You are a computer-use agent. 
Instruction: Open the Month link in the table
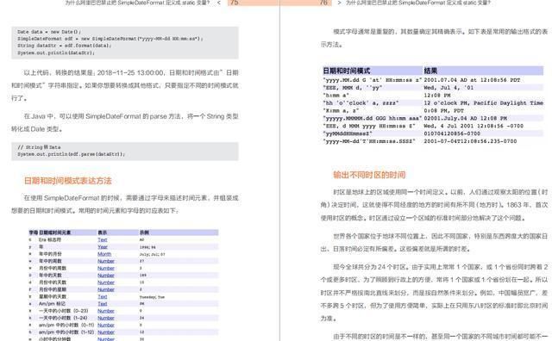point(104,254)
